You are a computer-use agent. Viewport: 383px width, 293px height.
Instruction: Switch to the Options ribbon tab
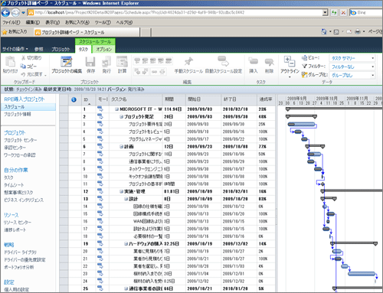(x=103, y=49)
